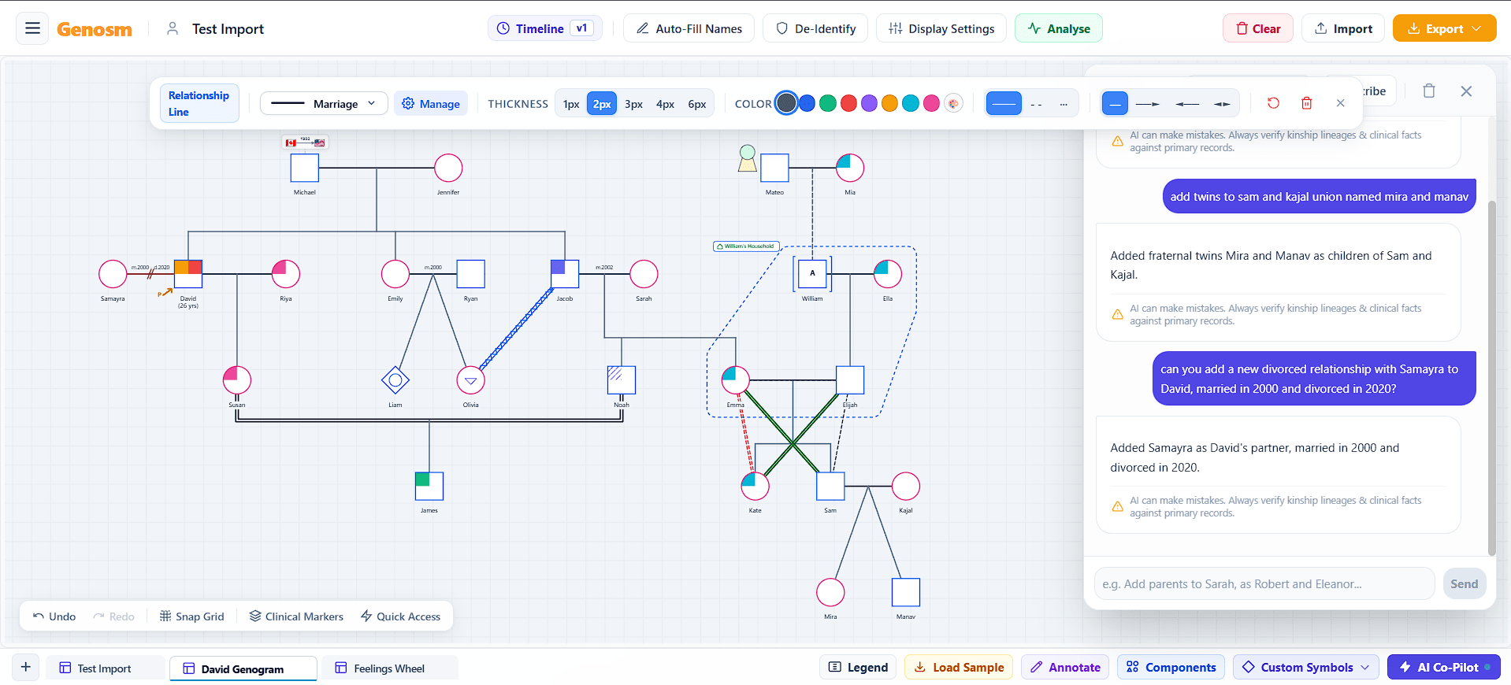Screen dimensions: 1511x685
Task: Delete the relationship line with red trash icon
Action: (x=1307, y=103)
